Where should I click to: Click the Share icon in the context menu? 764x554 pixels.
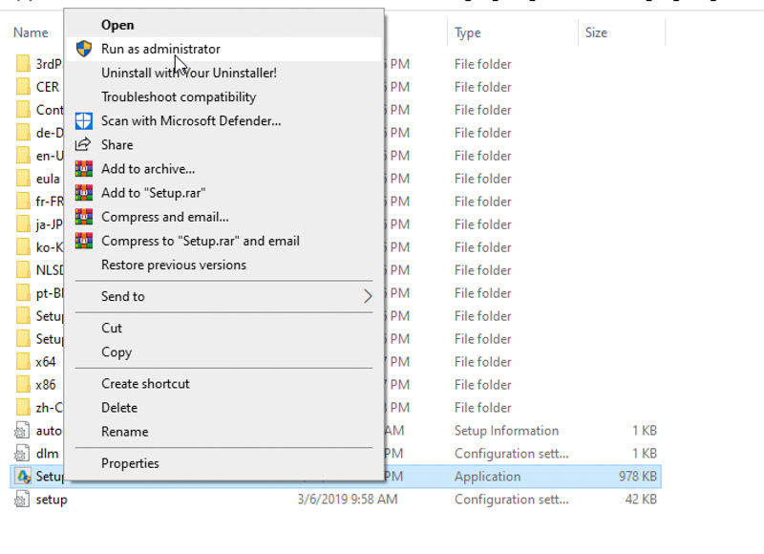[x=84, y=144]
